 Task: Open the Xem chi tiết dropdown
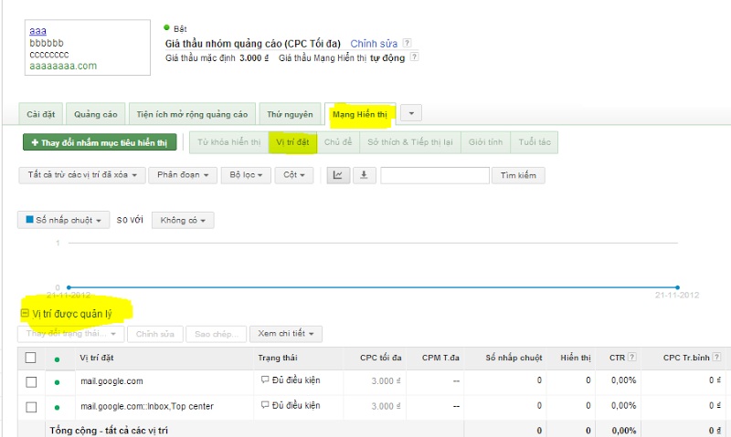click(x=286, y=334)
